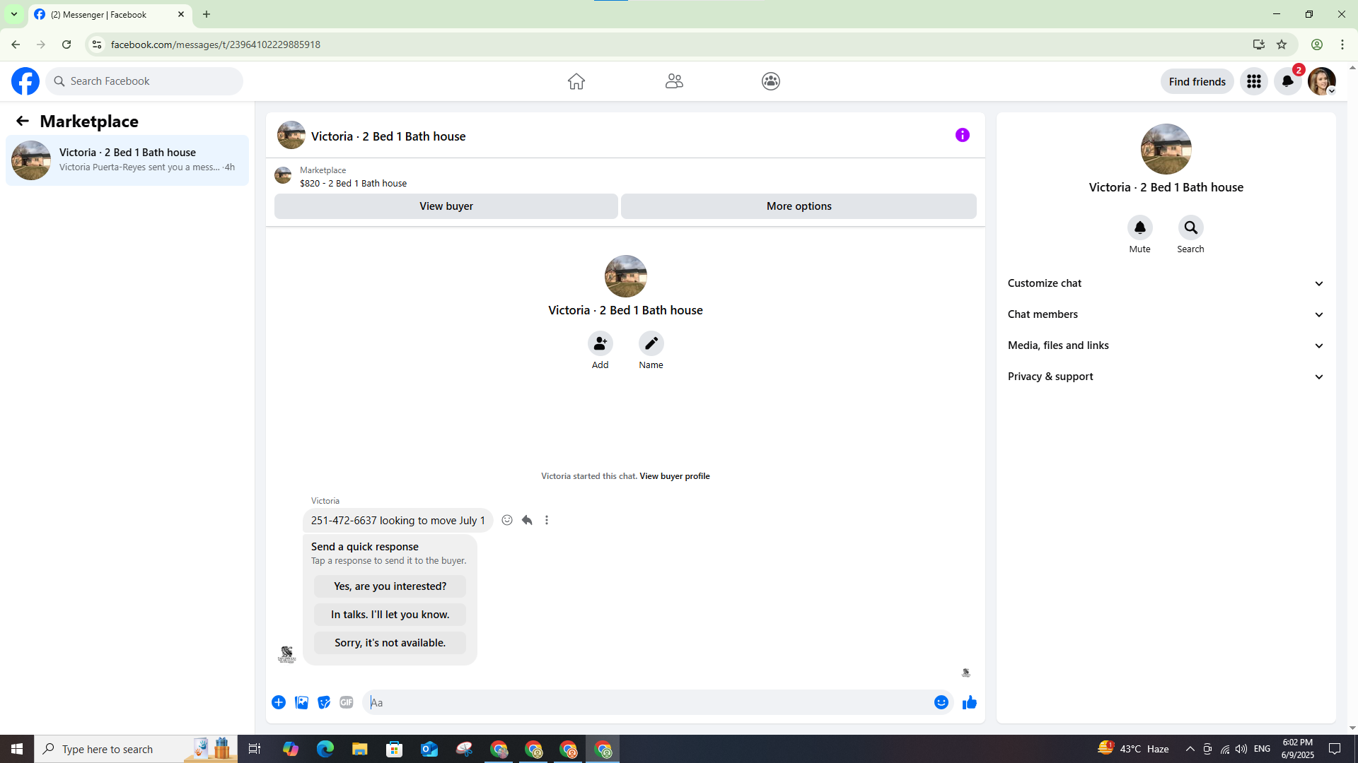Choose a GIF in composer

(x=347, y=702)
